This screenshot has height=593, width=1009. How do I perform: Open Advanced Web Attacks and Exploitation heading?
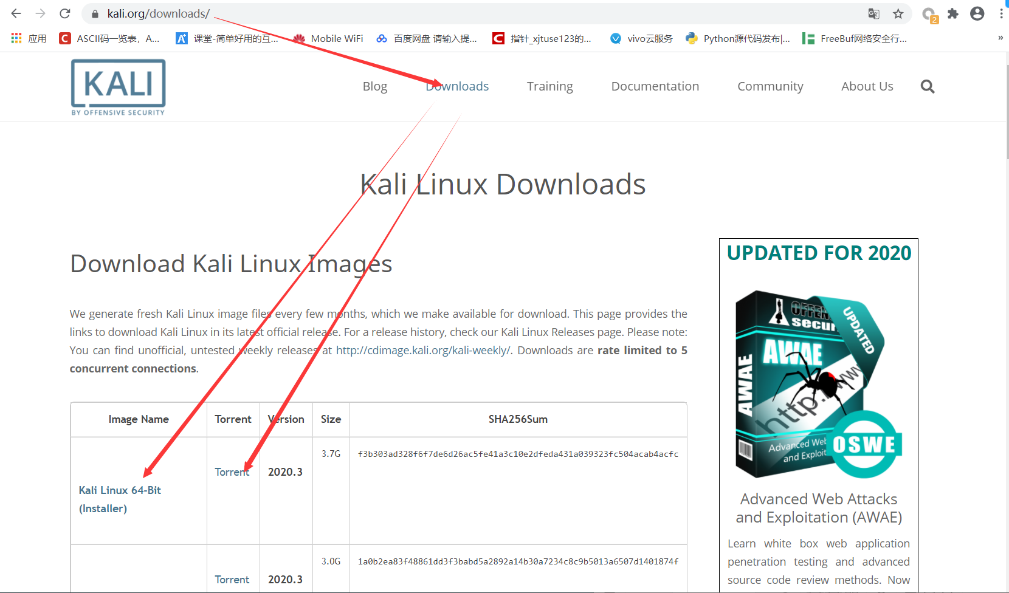tap(819, 508)
